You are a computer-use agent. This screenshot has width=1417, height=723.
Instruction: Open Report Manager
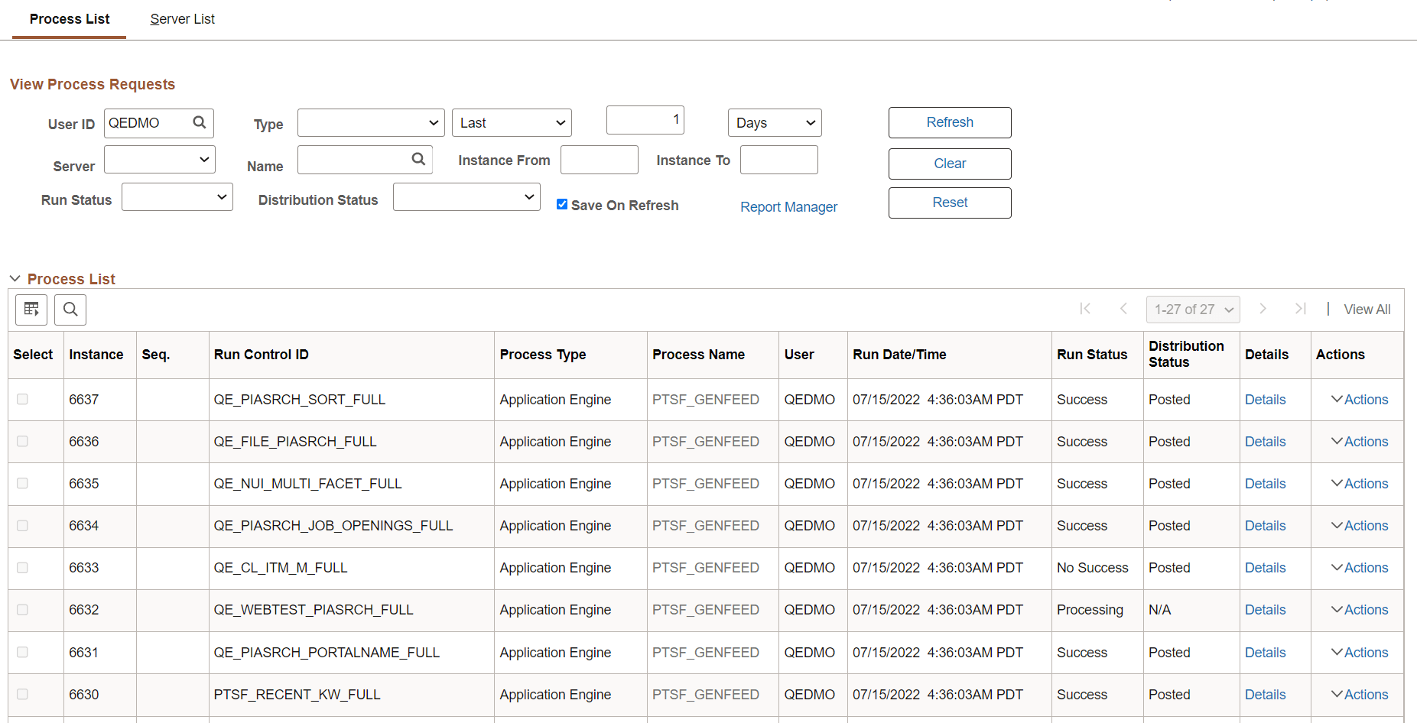pos(788,206)
